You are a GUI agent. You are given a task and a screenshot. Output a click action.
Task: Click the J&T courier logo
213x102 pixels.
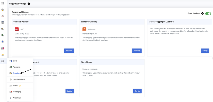pos(17,29)
